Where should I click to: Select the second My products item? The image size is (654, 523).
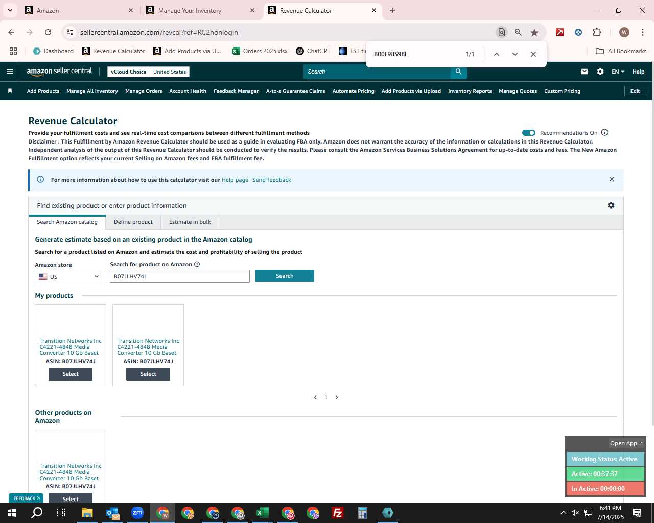(x=148, y=374)
